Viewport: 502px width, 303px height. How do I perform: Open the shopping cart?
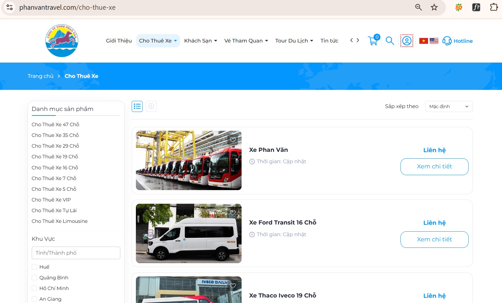(x=373, y=41)
